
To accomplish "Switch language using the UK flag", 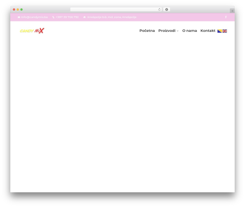I will (224, 31).
